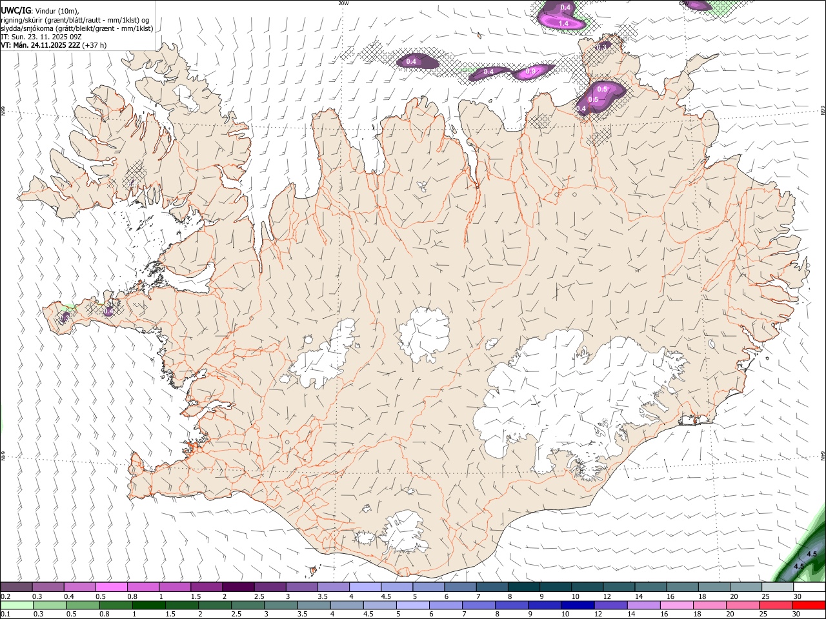
Task: Click the 1.4 precipitation value label
Action: pyautogui.click(x=563, y=23)
